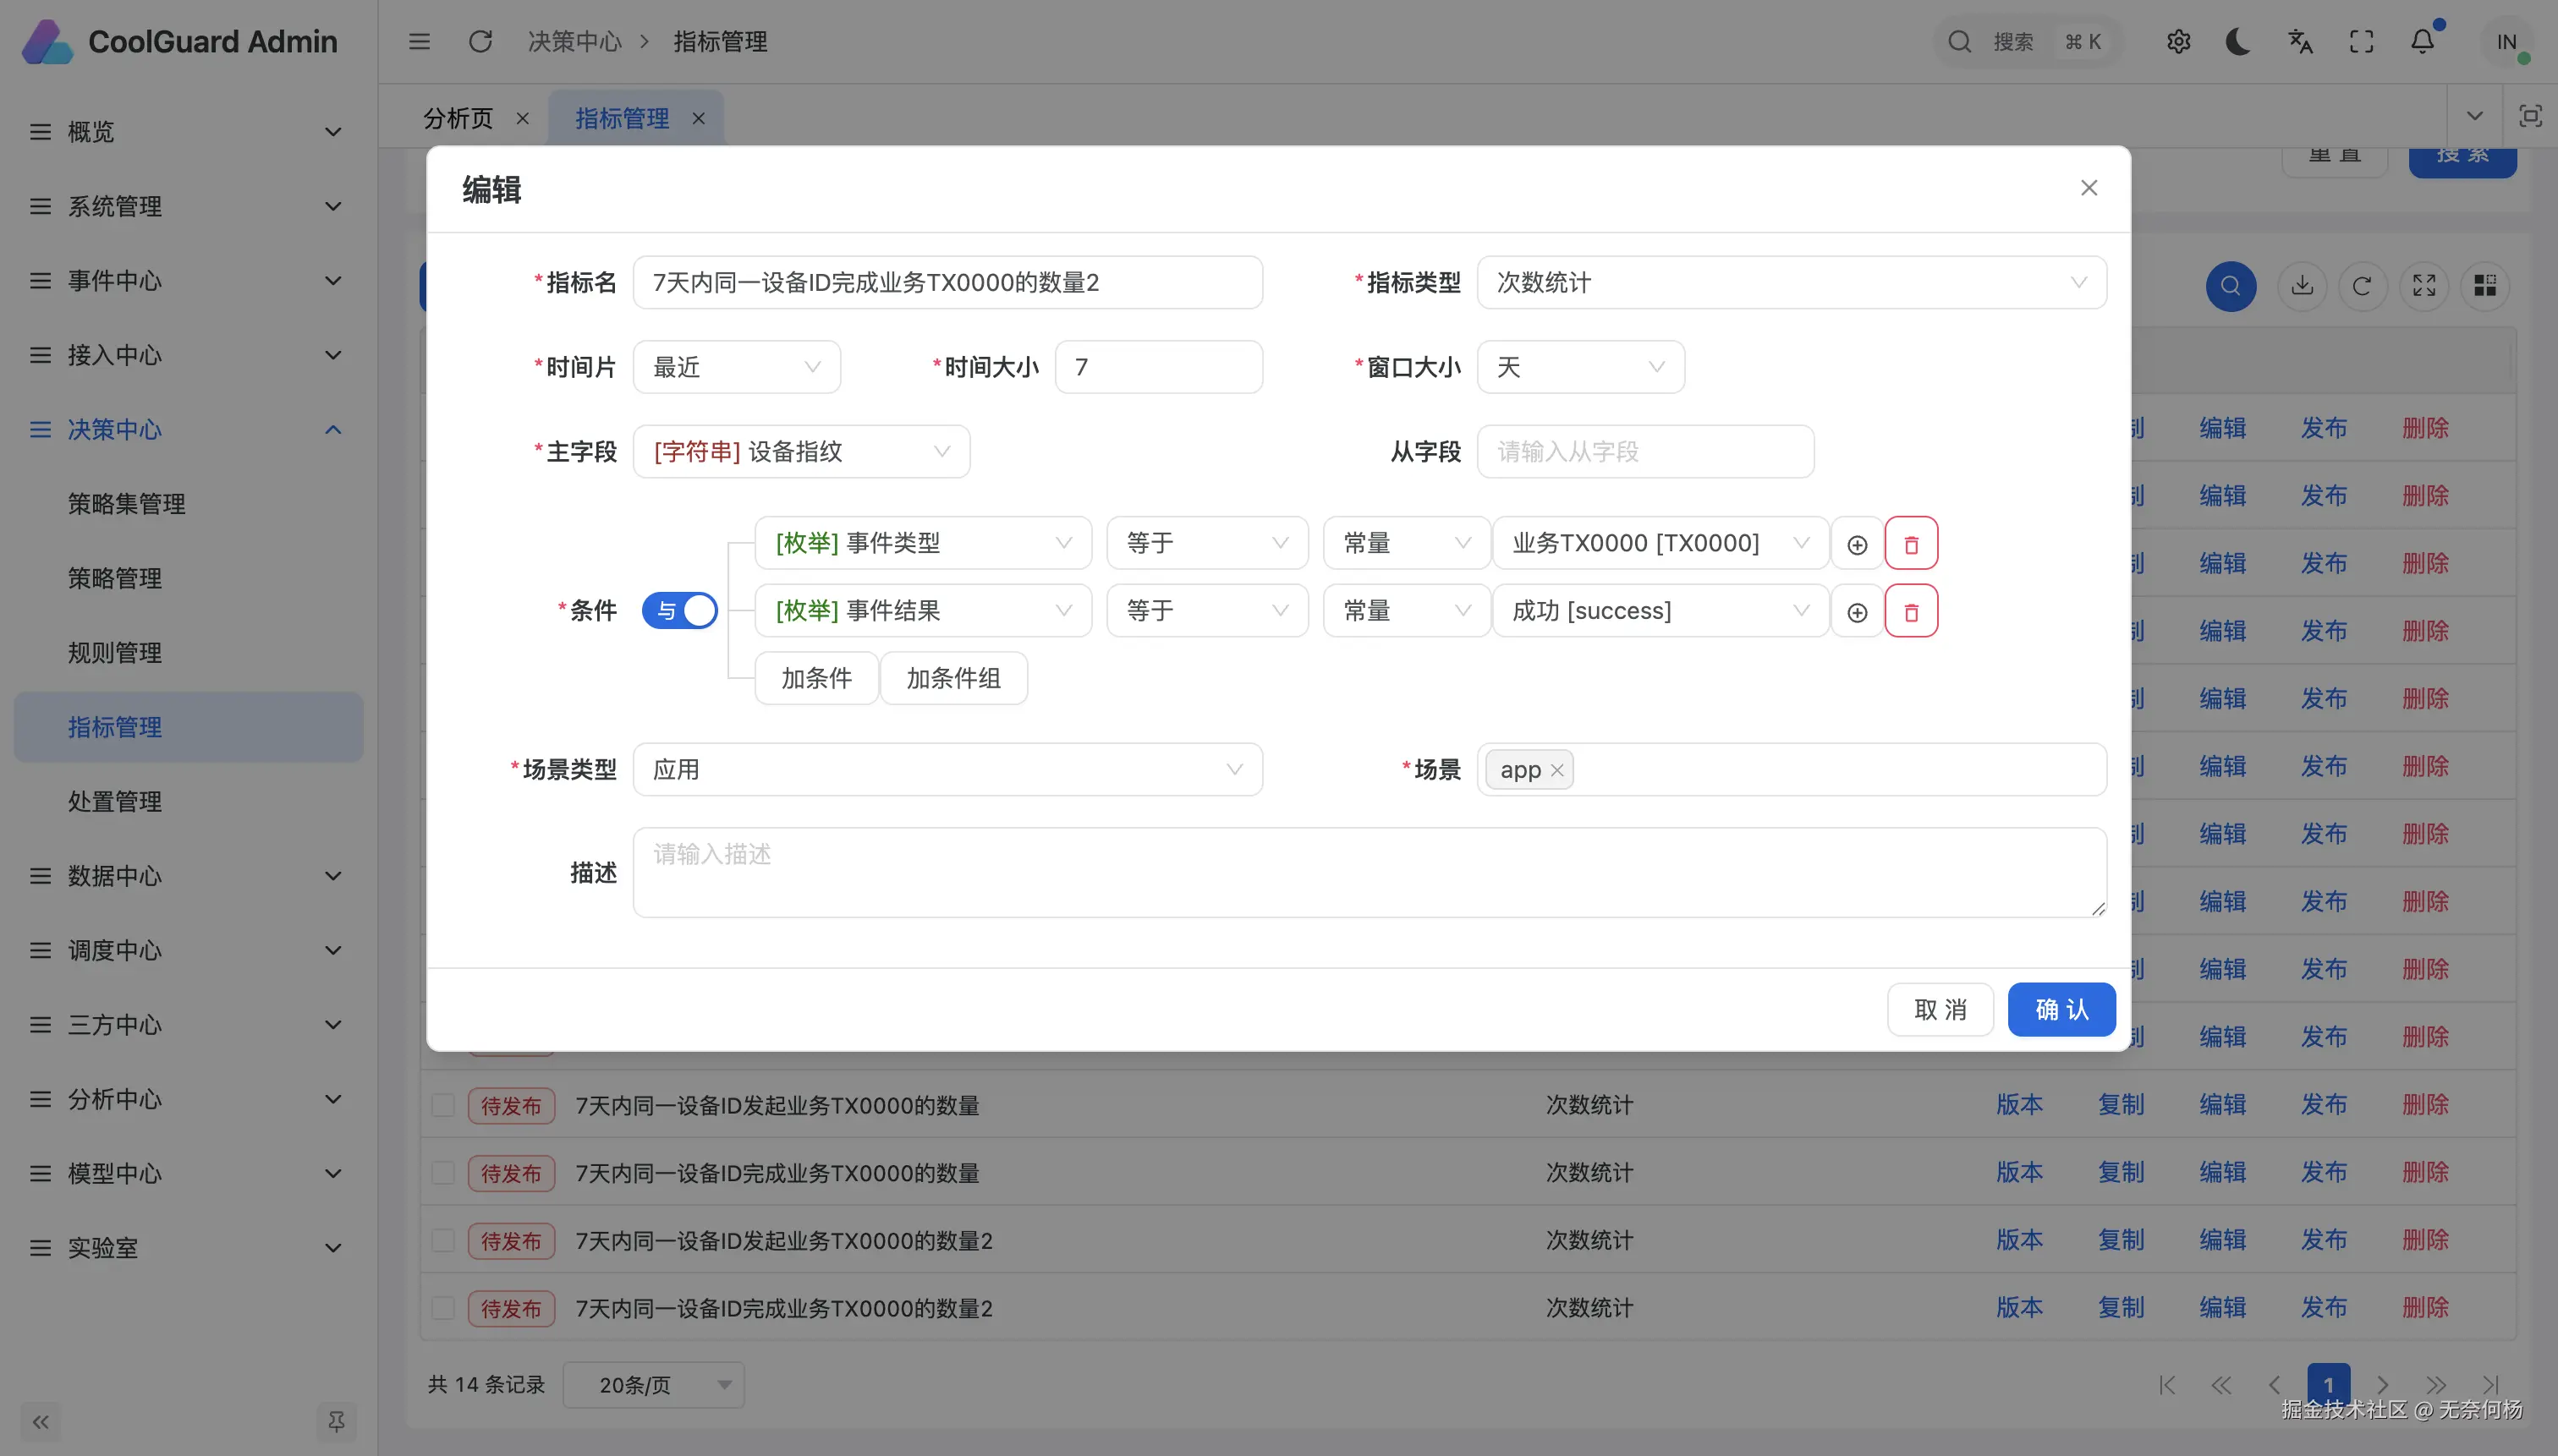Click the language translation icon
Viewport: 2558px width, 1456px height.
click(2300, 42)
